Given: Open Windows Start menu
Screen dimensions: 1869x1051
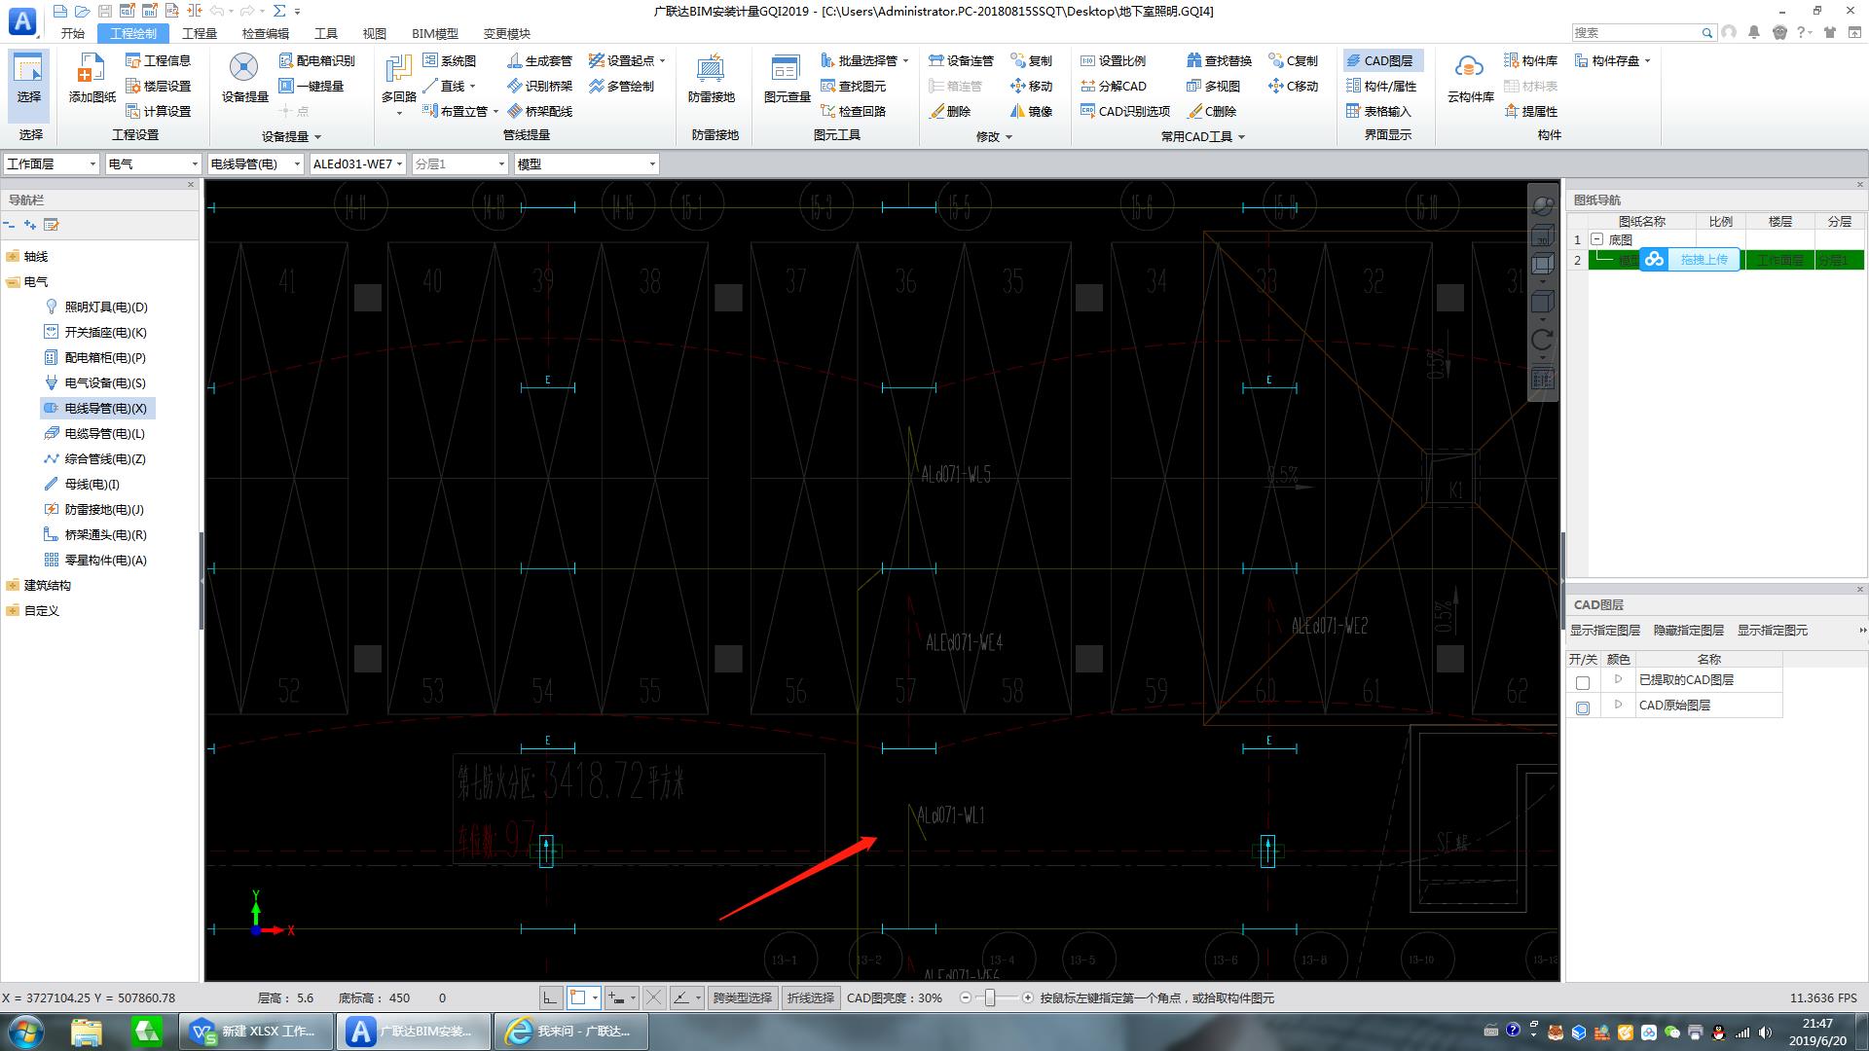Looking at the screenshot, I should pyautogui.click(x=26, y=1032).
